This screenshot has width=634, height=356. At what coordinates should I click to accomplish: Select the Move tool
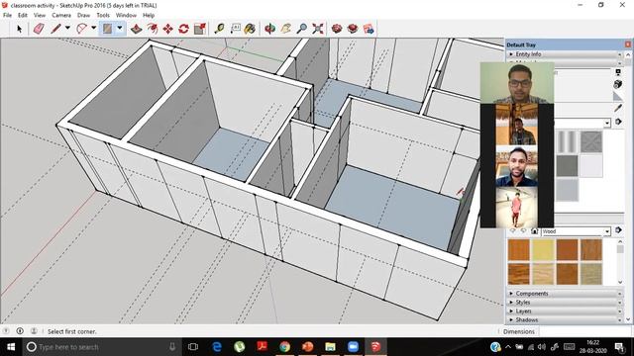tap(167, 29)
